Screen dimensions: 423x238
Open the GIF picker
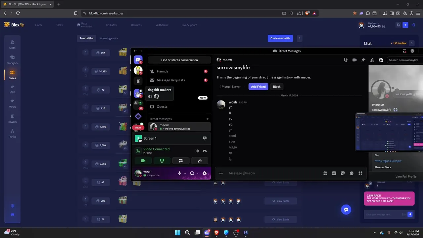pyautogui.click(x=334, y=173)
